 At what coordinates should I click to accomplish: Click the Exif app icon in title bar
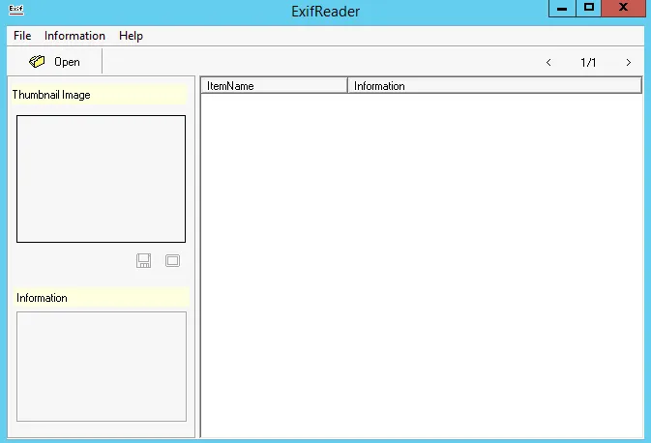point(16,10)
